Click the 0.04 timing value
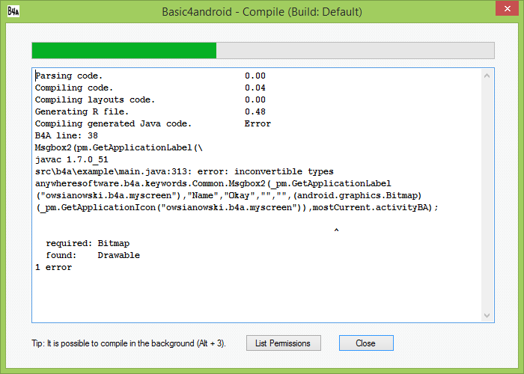The image size is (524, 374). point(255,88)
